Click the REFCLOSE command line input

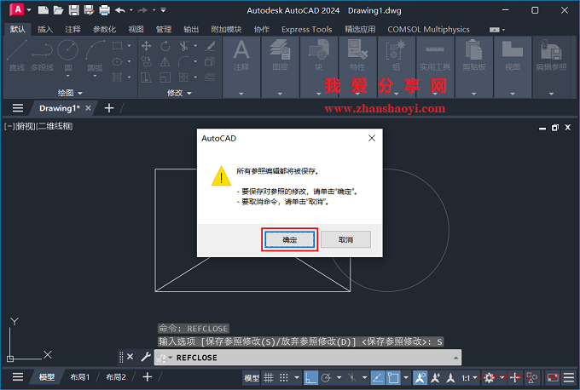click(308, 357)
